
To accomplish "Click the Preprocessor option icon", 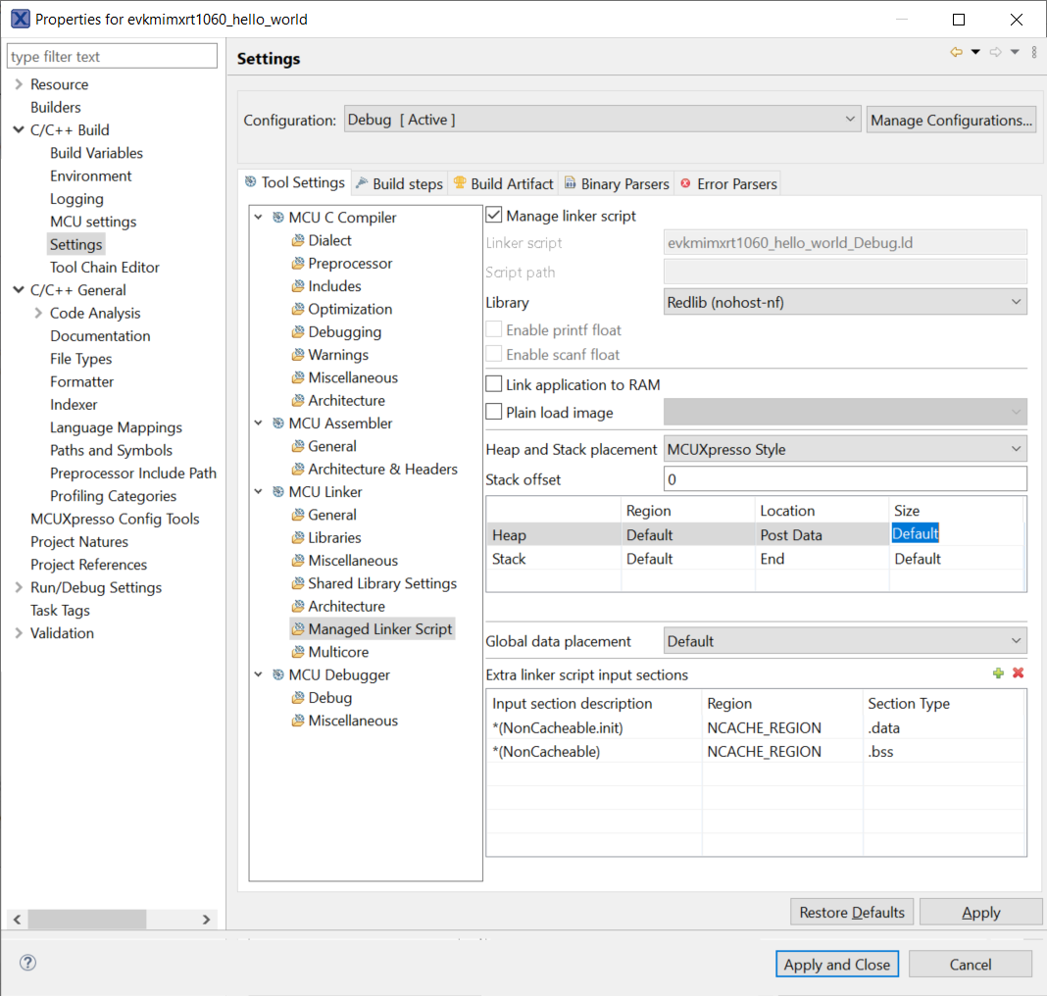I will click(x=298, y=263).
